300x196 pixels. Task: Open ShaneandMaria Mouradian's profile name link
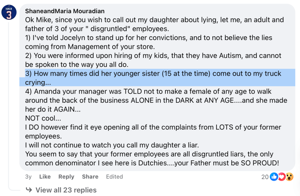pyautogui.click(x=65, y=11)
